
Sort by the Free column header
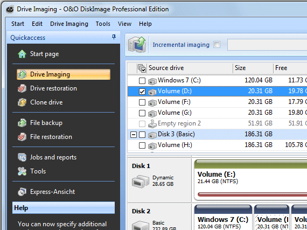point(281,68)
